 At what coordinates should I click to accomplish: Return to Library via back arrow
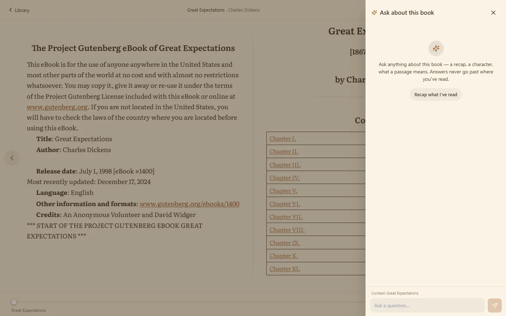click(19, 10)
